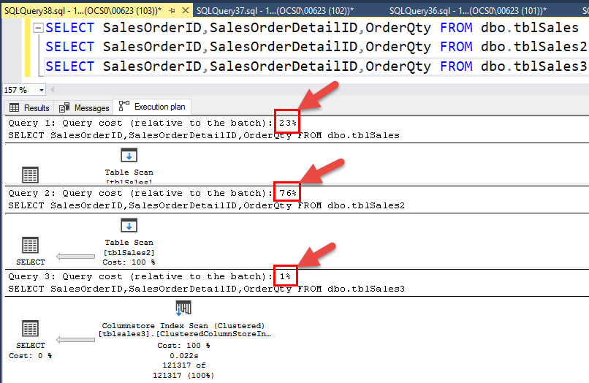Screen dimensions: 589x383
Task: Select Columnstore Index Scan operator icon
Action: pos(183,308)
